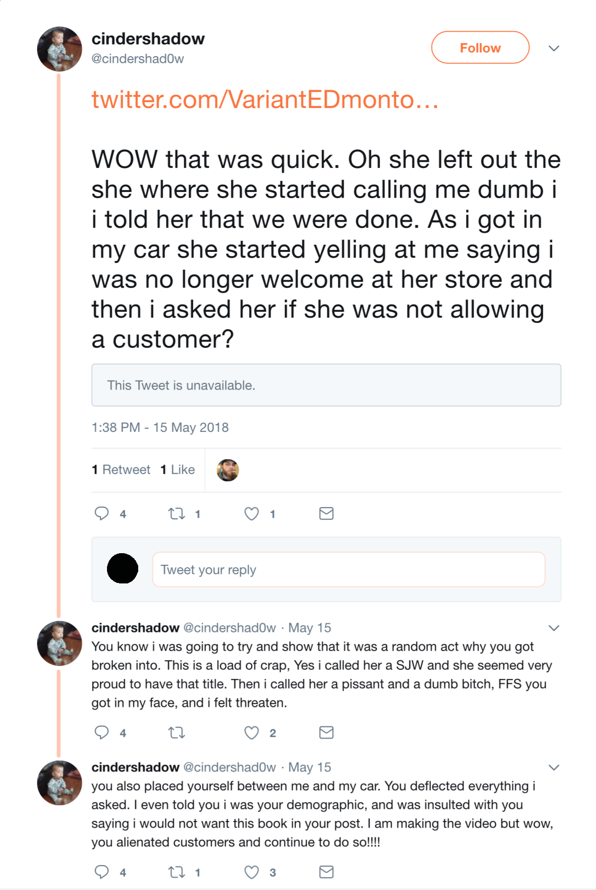The height and width of the screenshot is (890, 596).
Task: Share 'random act' tweet via envelope icon
Action: coord(326,732)
